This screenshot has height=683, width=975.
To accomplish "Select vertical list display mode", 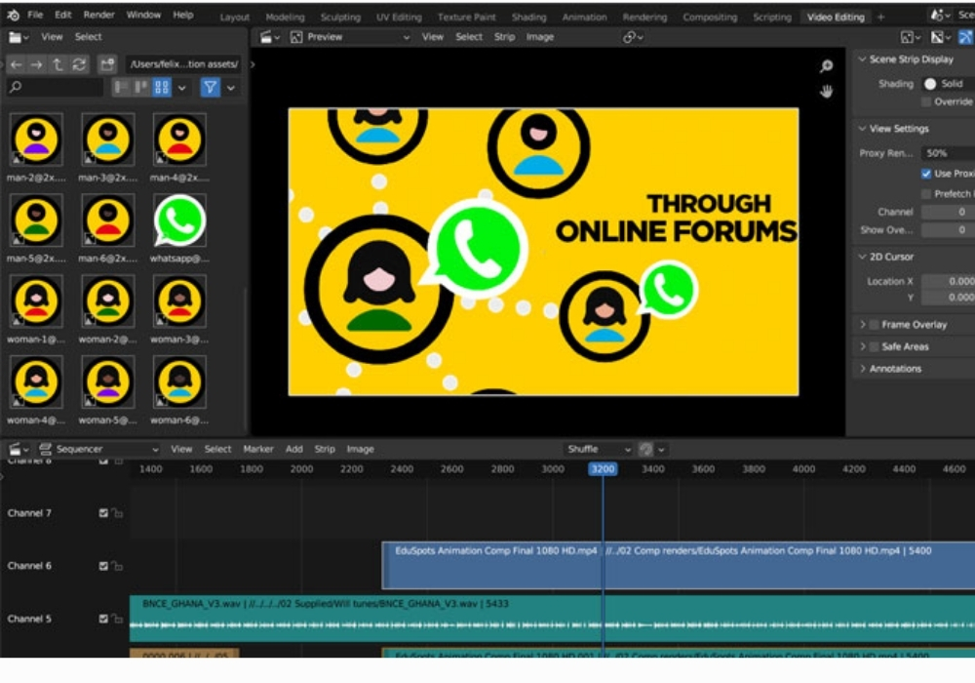I will point(121,88).
